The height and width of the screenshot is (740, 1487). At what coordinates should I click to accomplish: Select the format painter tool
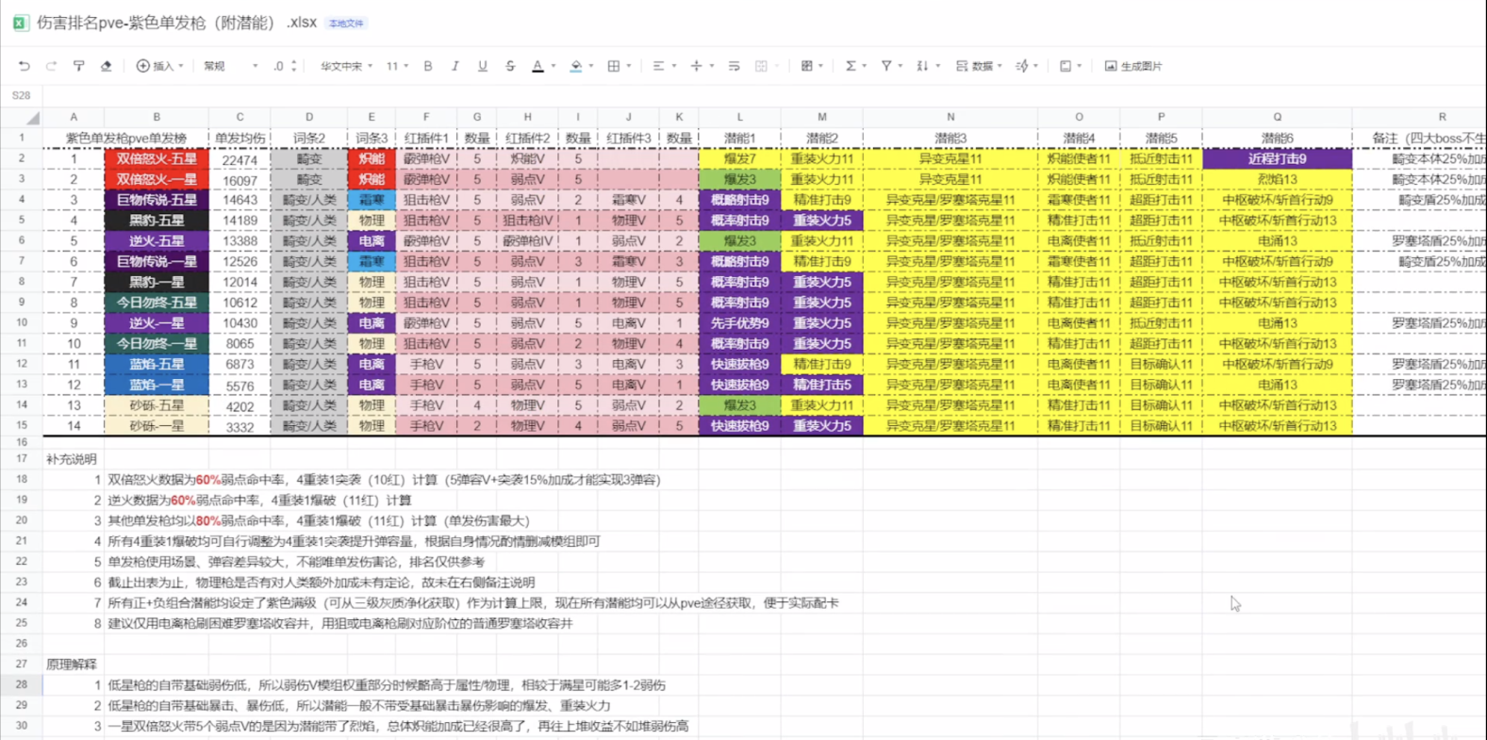(78, 66)
